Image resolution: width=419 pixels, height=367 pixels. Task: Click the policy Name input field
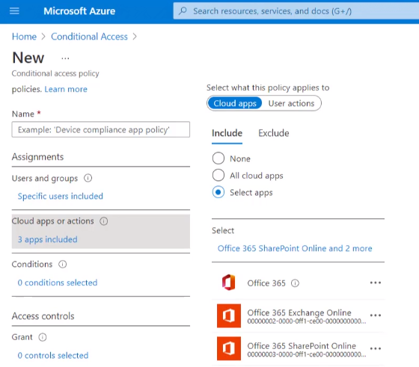[x=101, y=130]
